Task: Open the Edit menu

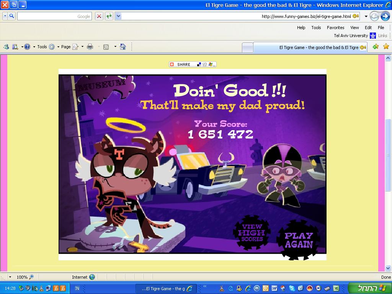Action: tap(368, 28)
